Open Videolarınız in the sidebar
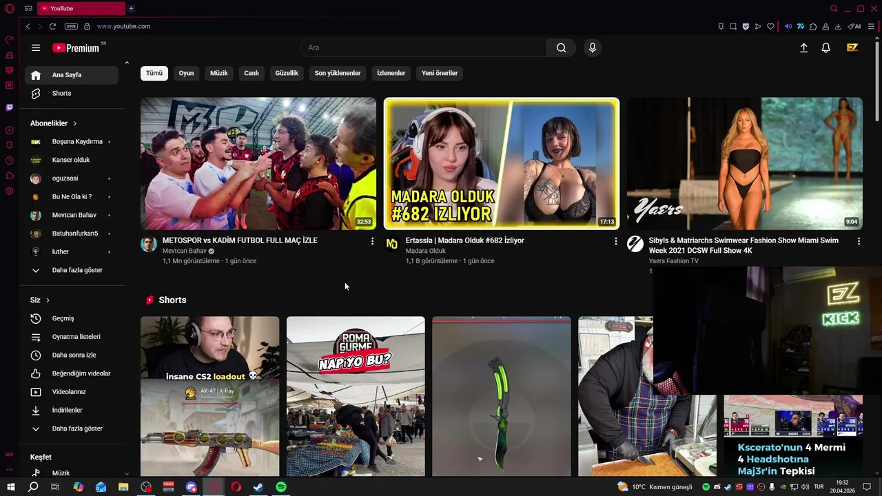882x496 pixels. tap(72, 392)
